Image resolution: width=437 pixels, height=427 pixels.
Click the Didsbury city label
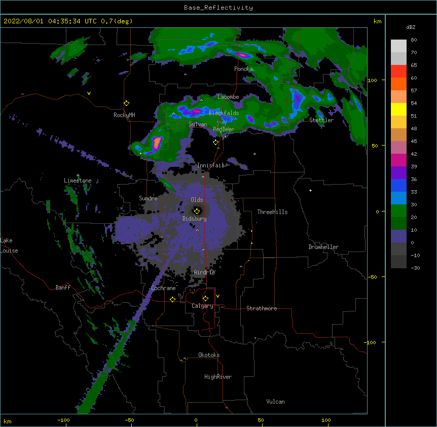[194, 219]
